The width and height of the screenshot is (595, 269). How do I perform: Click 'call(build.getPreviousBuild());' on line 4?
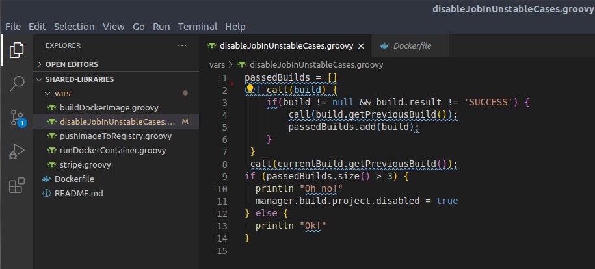pos(373,114)
